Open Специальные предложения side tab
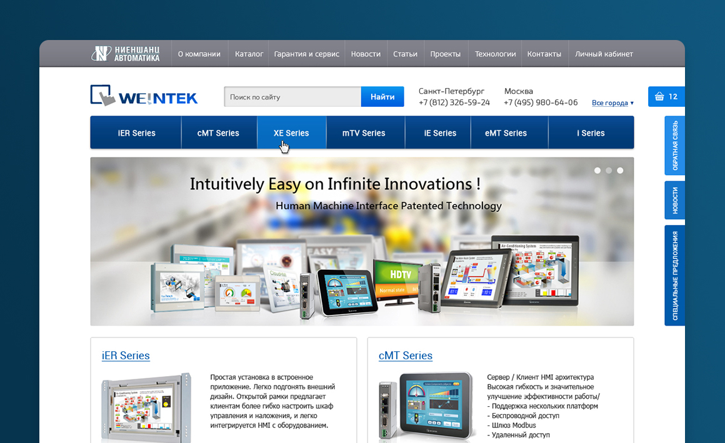 point(674,276)
